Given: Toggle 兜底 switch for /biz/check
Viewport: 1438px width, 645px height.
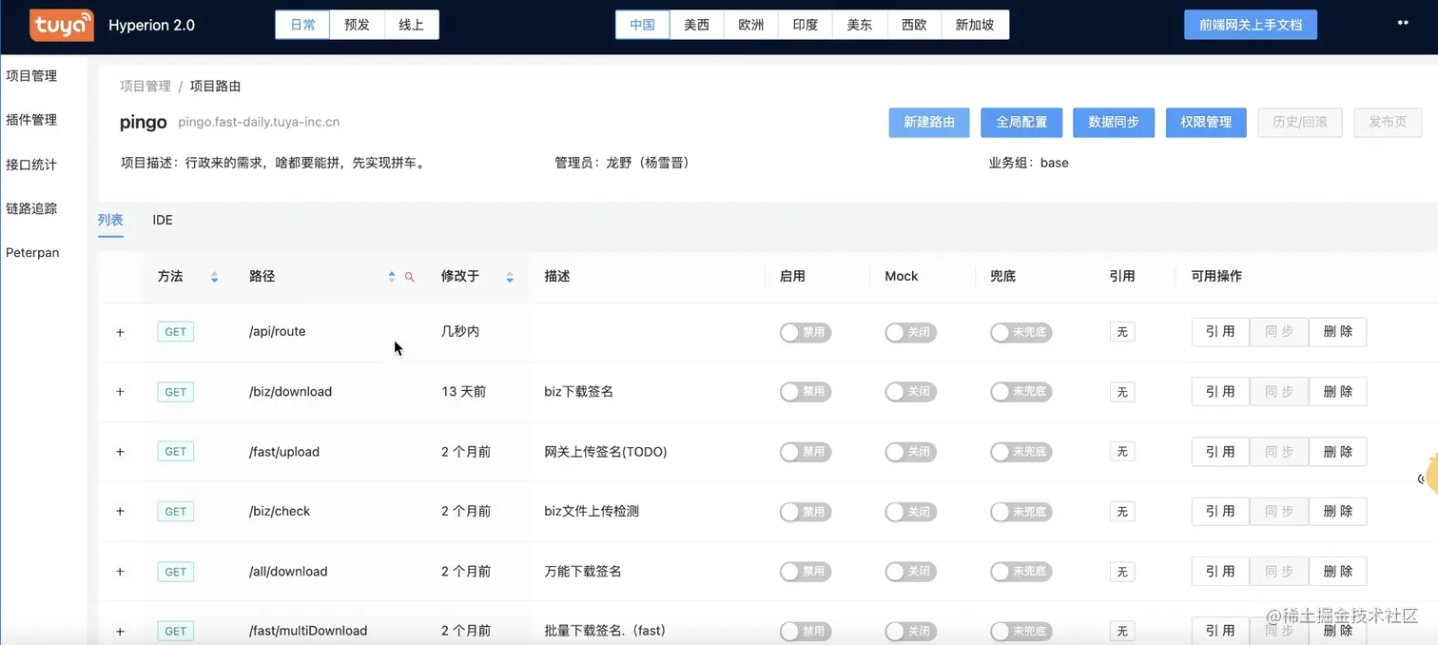Looking at the screenshot, I should click(1020, 512).
